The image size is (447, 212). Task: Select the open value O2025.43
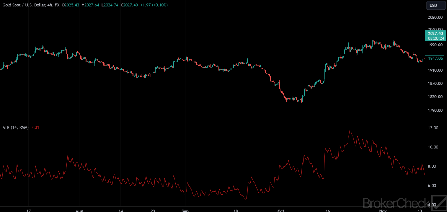[70, 5]
